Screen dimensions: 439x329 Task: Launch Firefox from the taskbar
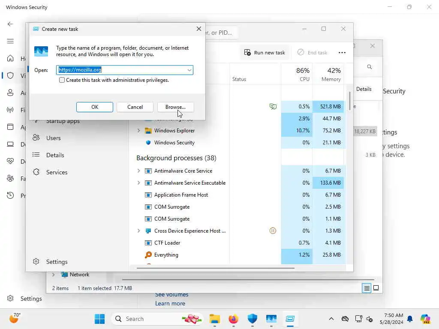[x=234, y=319]
